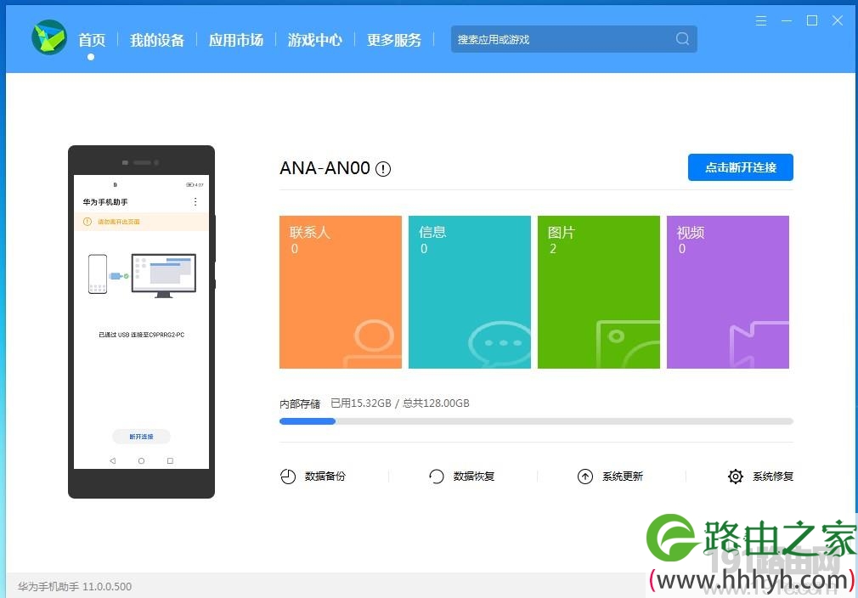Click recents square on phone preview
Image resolution: width=858 pixels, height=598 pixels.
[170, 460]
